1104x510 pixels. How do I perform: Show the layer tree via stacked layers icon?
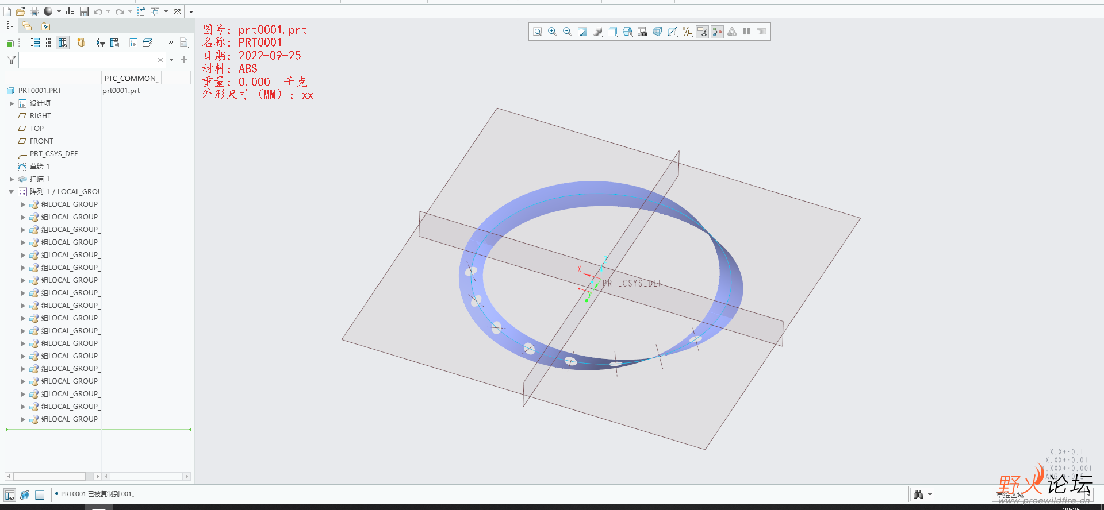[147, 42]
